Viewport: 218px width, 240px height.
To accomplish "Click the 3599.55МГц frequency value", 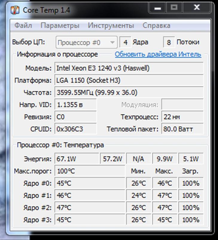I will click(x=129, y=92).
